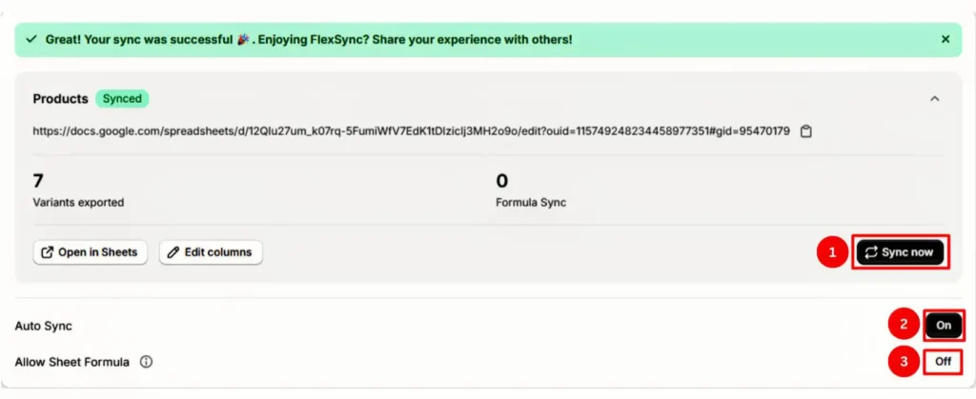Enable the Allow Sheet Formula toggle
This screenshot has height=399, width=976.
[x=943, y=362]
